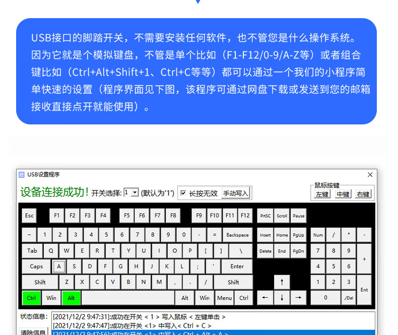
Task: Click the right arrow key
Action: click(x=298, y=298)
